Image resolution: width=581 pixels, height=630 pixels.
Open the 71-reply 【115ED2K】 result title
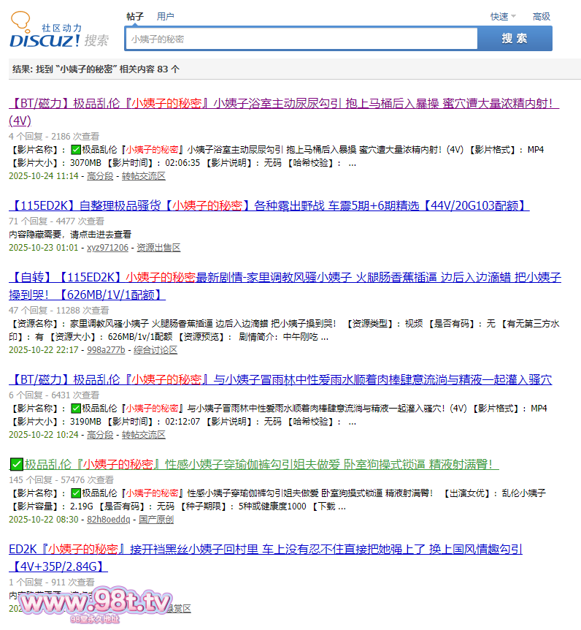coord(269,205)
